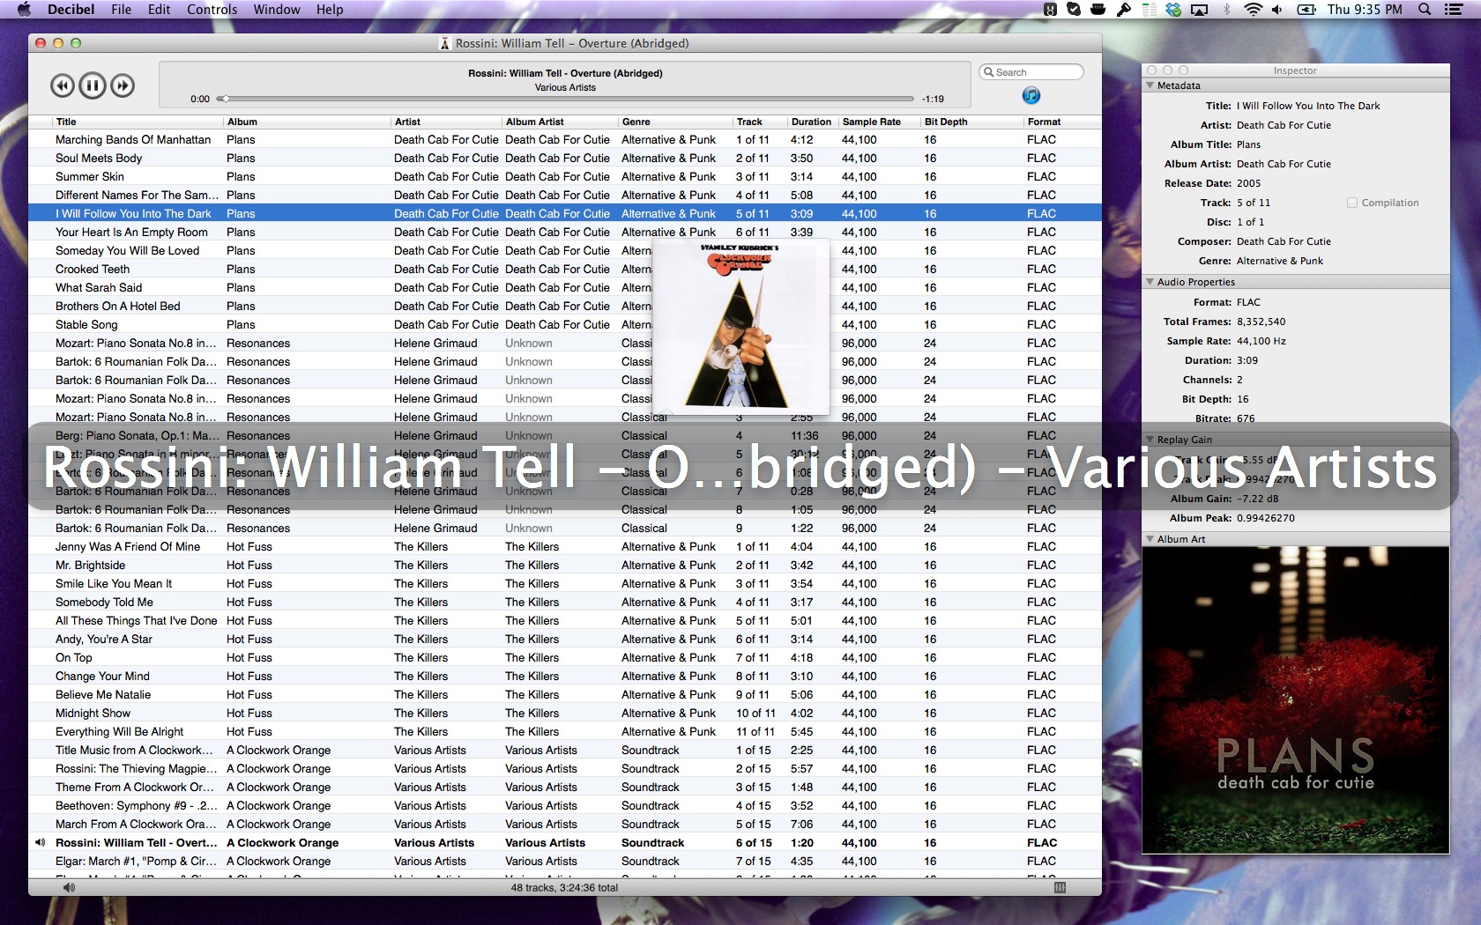The width and height of the screenshot is (1481, 925).
Task: Click the speaker icon in the status bar
Action: [70, 888]
